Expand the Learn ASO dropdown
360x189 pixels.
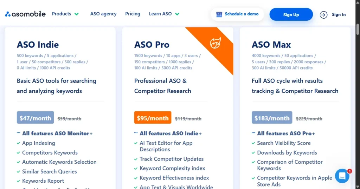click(164, 14)
